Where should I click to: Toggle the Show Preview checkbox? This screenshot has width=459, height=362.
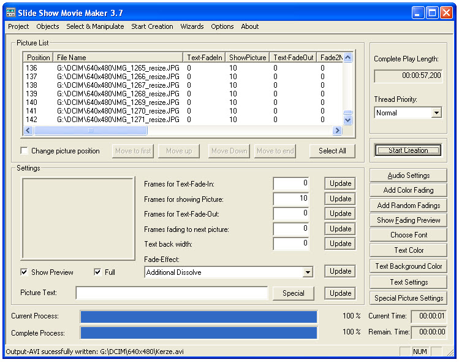coord(25,272)
